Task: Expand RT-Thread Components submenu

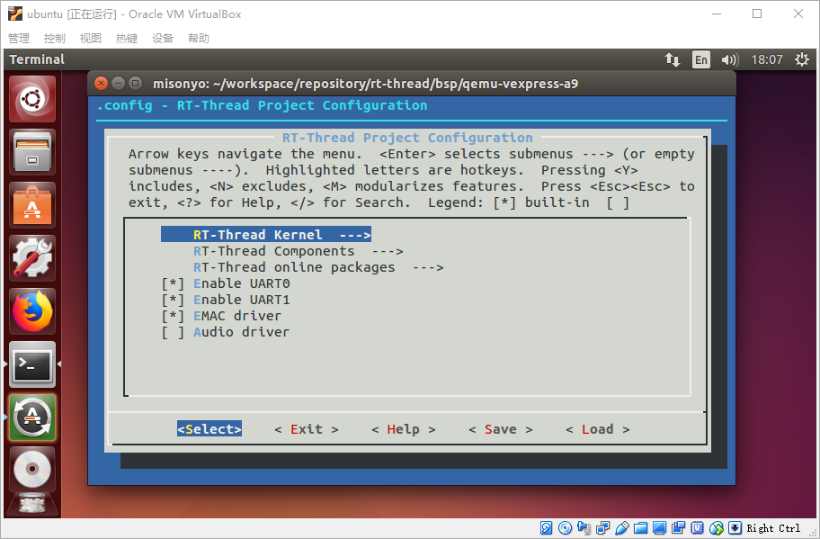Action: pos(298,251)
